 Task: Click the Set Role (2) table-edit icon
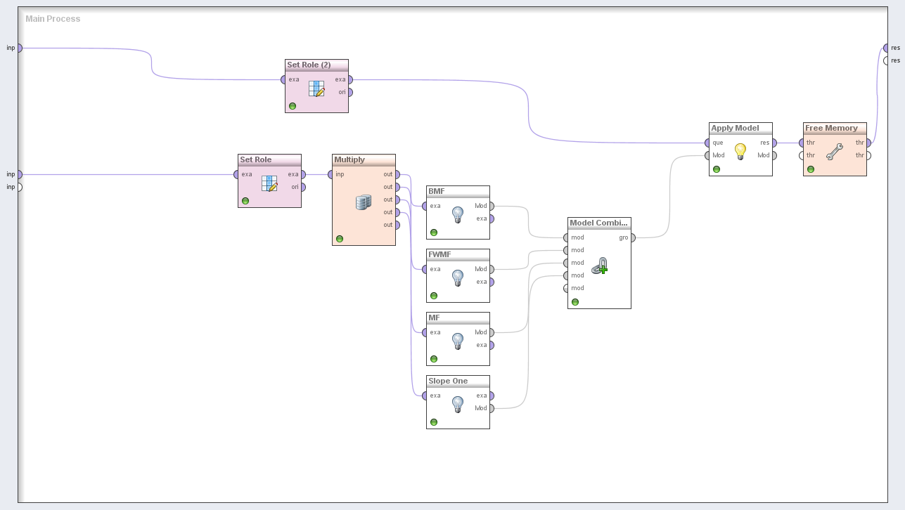click(x=316, y=89)
